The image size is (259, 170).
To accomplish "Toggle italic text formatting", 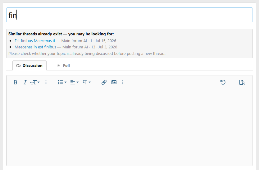I will point(25,82).
